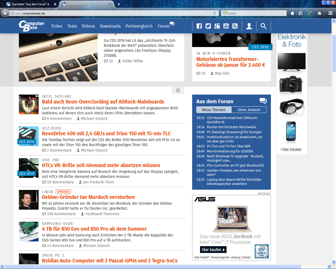Open bookmarks list icon in toolbar
The height and width of the screenshot is (269, 336).
pos(301,13)
